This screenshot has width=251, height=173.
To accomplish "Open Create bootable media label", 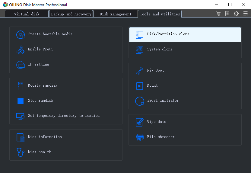I will pyautogui.click(x=50, y=34).
